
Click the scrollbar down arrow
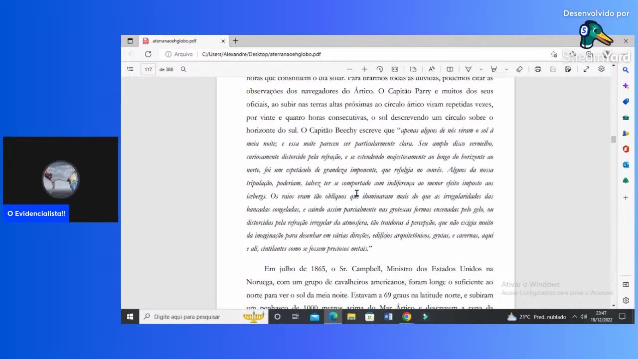tap(614, 306)
